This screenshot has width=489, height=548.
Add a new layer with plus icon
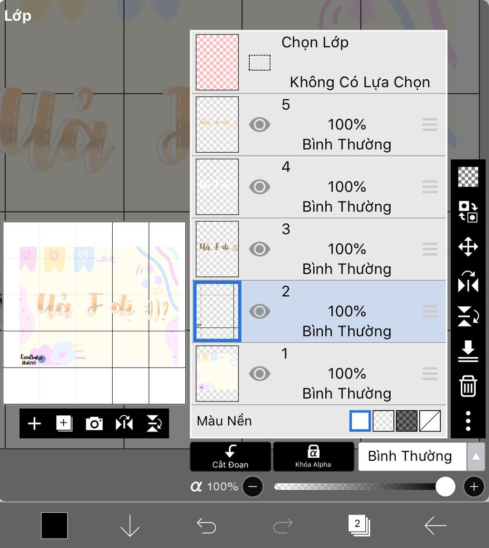click(x=34, y=423)
